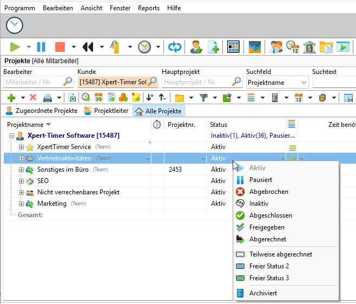Choose Freier Status 3 entry
The image size is (356, 304).
point(286,278)
